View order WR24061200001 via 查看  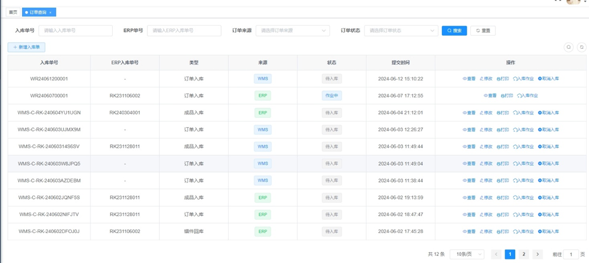(x=470, y=79)
